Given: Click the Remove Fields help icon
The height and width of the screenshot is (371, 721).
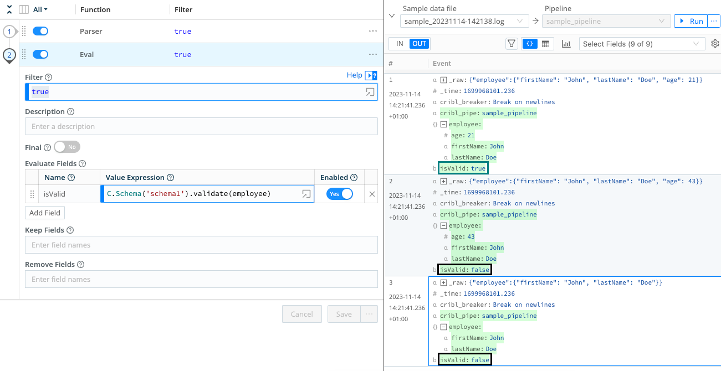Looking at the screenshot, I should tap(80, 265).
